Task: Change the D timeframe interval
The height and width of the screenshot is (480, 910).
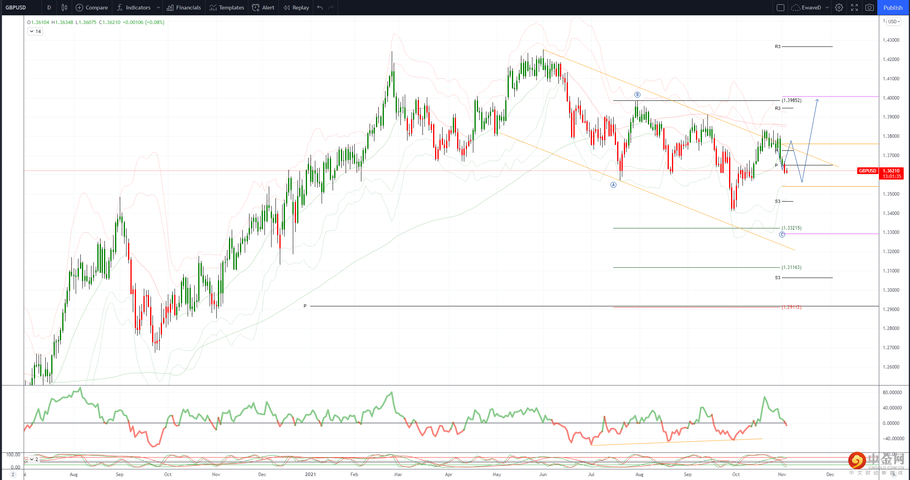Action: pos(49,7)
